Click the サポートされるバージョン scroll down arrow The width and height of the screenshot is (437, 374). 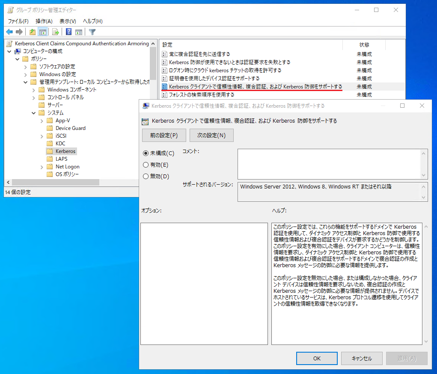click(x=424, y=197)
